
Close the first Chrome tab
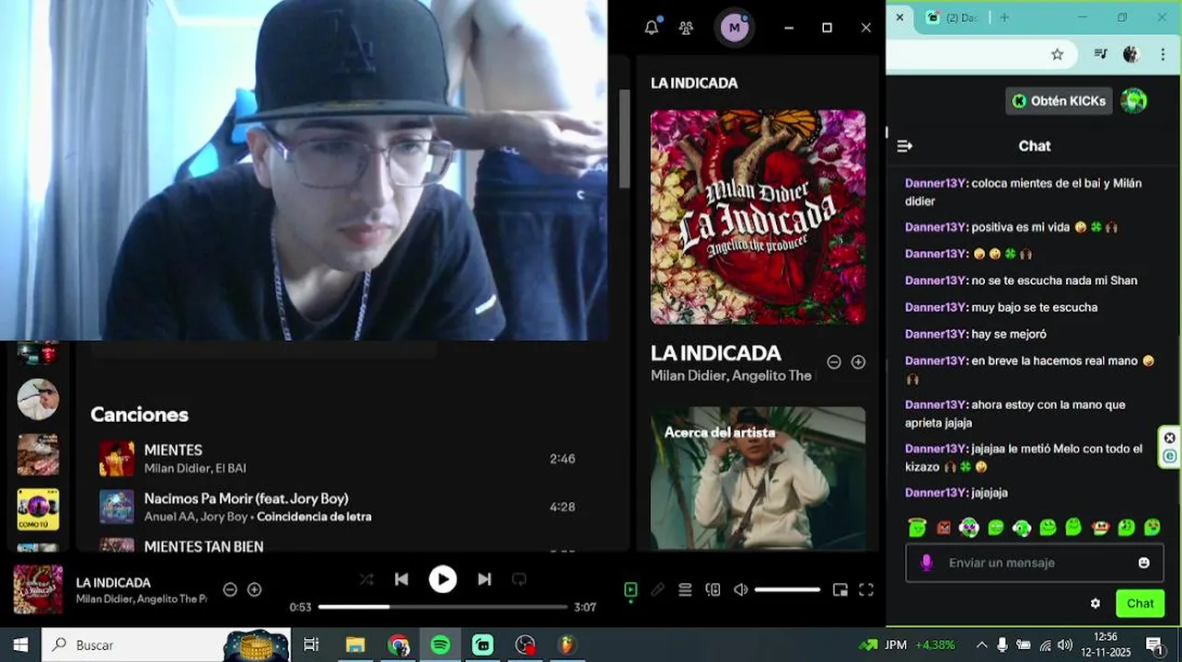pos(899,17)
